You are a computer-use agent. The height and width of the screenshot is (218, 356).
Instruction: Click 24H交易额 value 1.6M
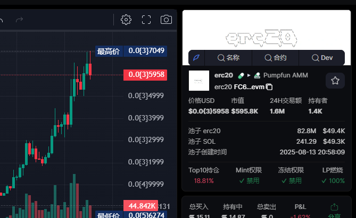pos(277,111)
